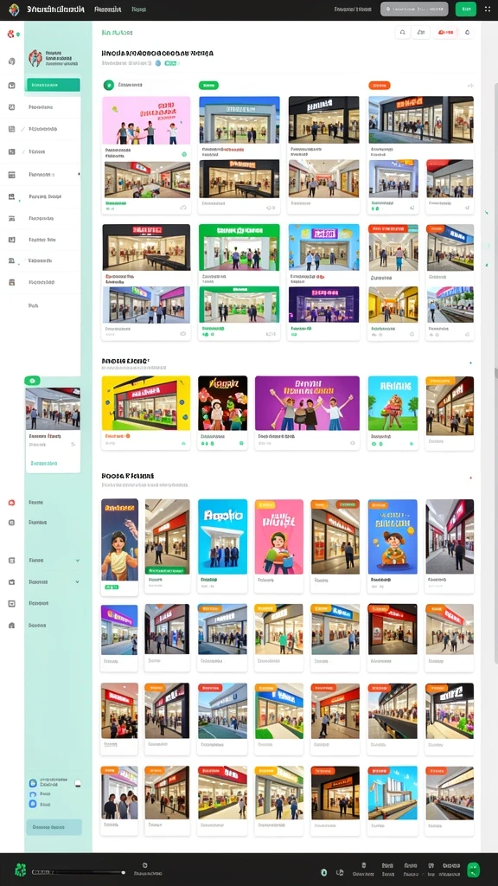Click the icon button right of the magnifier
This screenshot has height=886, width=498.
421,33
